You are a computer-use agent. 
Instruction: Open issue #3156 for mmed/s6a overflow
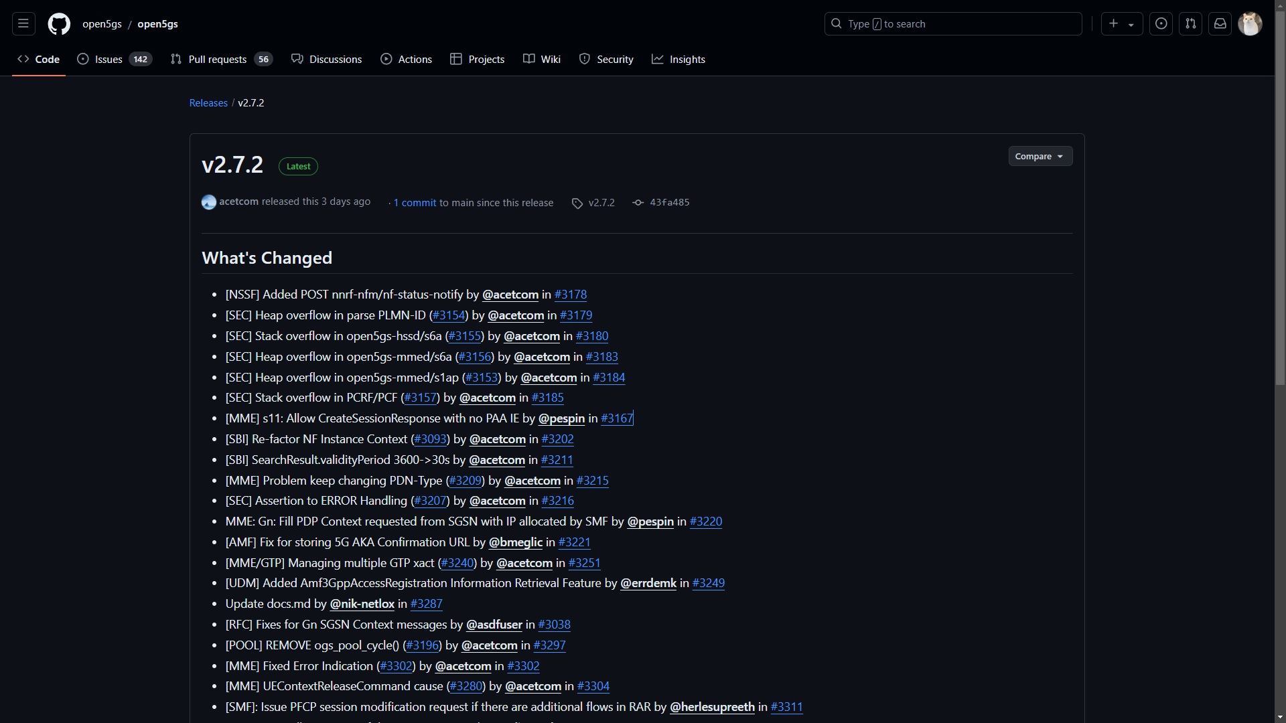pyautogui.click(x=475, y=357)
